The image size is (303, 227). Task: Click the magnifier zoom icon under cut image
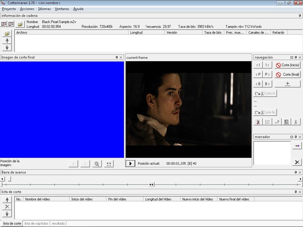click(97, 164)
